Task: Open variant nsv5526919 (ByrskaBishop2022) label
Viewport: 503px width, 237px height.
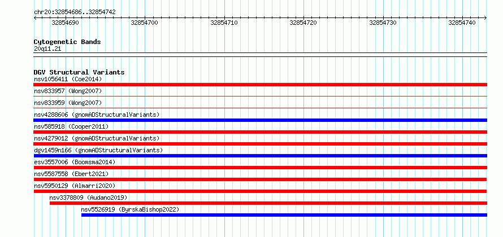Action: [x=130, y=210]
